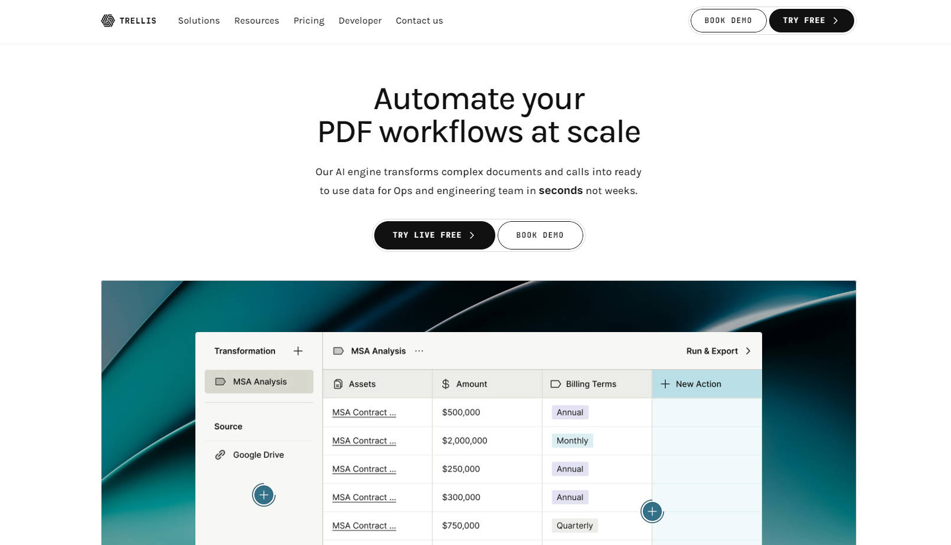Expand Run & Export chevron
This screenshot has width=951, height=545.
click(748, 351)
